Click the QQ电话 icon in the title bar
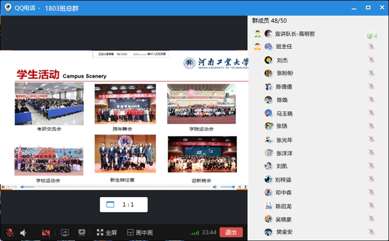This screenshot has width=389, height=241. pos(9,7)
